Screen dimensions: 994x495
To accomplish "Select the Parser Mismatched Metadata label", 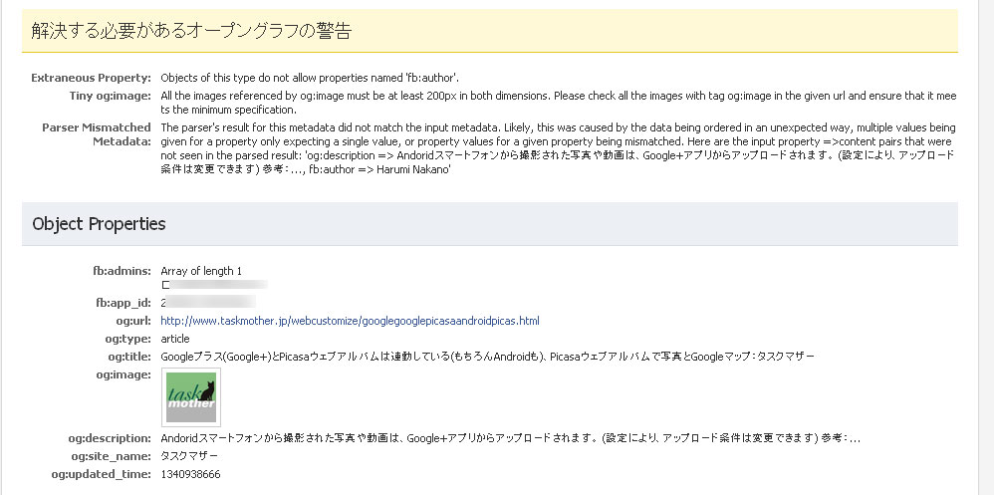I will coord(97,133).
